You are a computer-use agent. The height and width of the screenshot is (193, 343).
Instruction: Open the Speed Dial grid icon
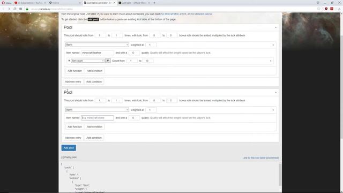[x=20, y=9]
